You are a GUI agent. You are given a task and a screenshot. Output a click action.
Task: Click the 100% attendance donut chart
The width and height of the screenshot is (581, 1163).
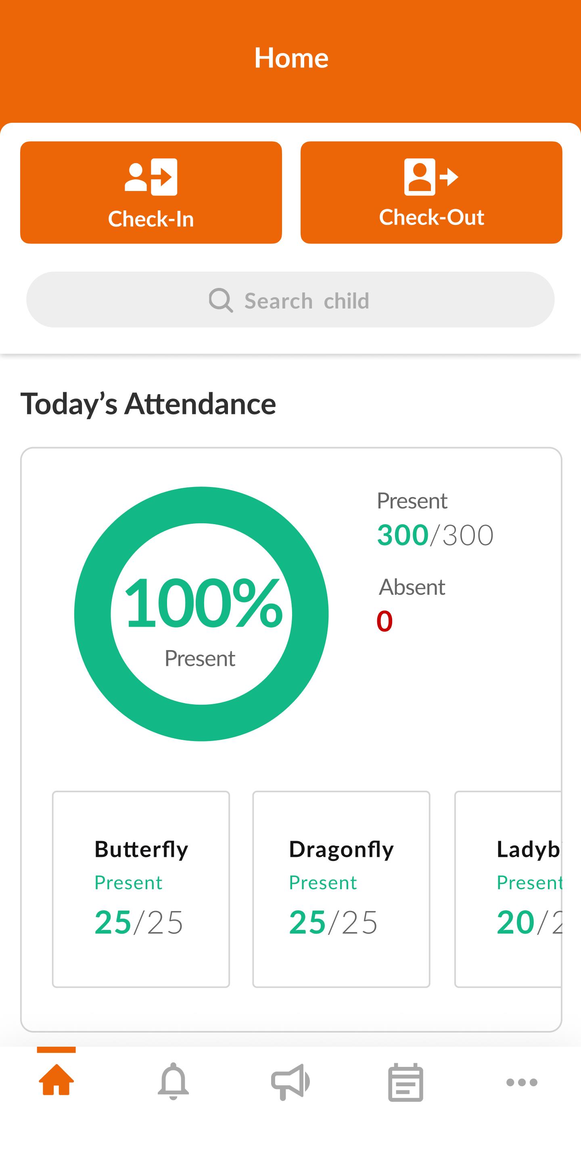click(x=201, y=613)
